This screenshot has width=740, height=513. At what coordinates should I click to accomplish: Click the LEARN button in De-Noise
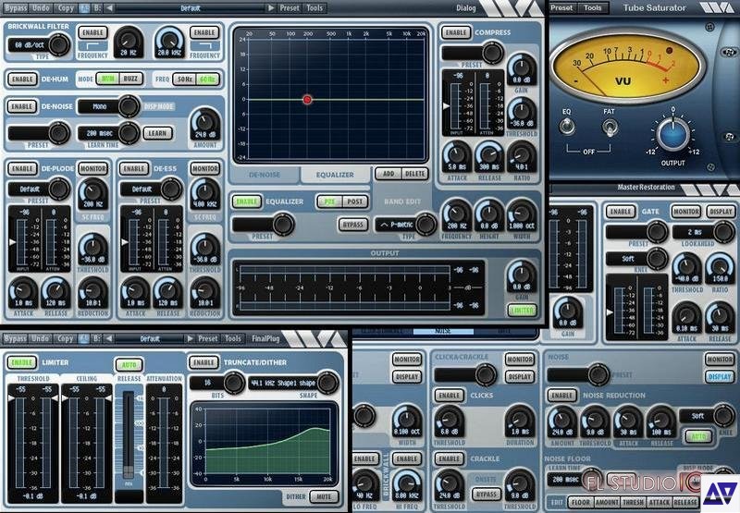pos(157,133)
